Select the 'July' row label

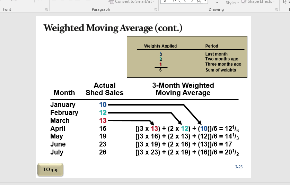point(57,152)
